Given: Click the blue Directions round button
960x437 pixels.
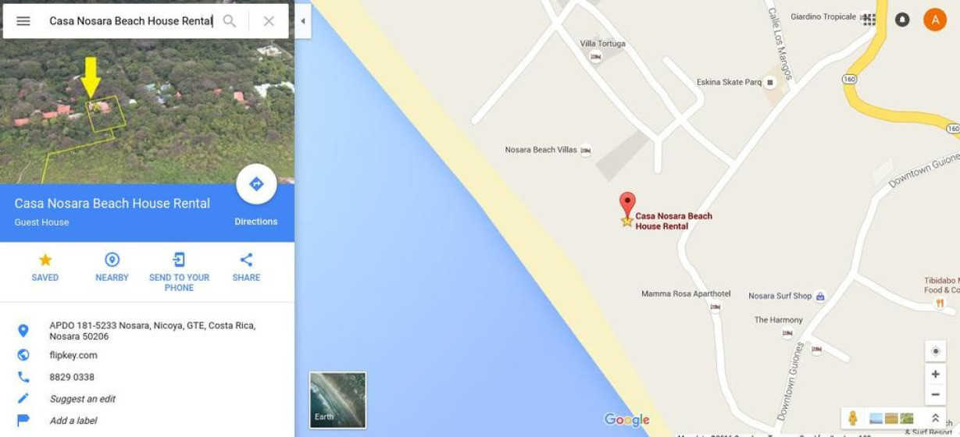Looking at the screenshot, I should 256,184.
